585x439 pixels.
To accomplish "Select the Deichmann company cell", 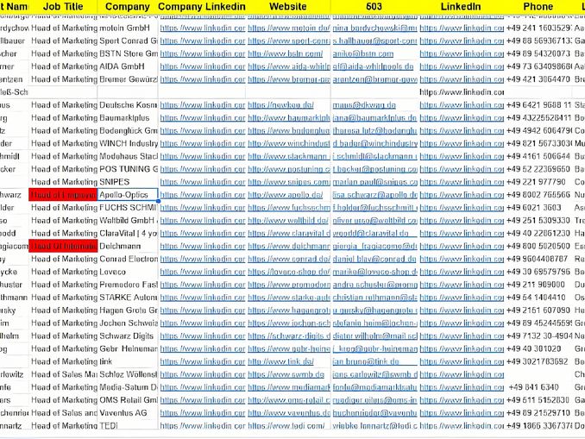I will (128, 246).
